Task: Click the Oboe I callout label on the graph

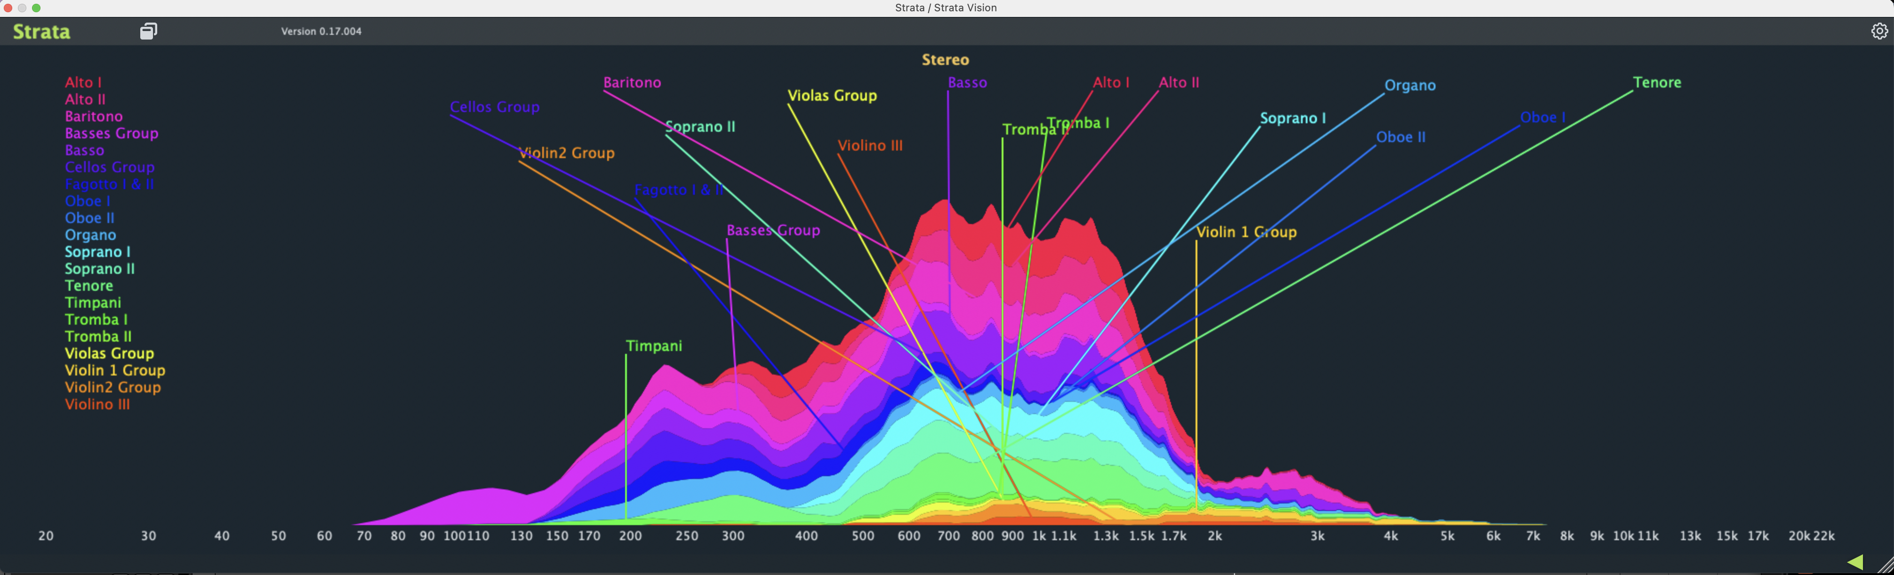Action: 1542,118
